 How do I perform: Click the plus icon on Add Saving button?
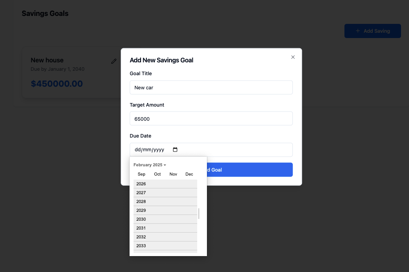(358, 31)
